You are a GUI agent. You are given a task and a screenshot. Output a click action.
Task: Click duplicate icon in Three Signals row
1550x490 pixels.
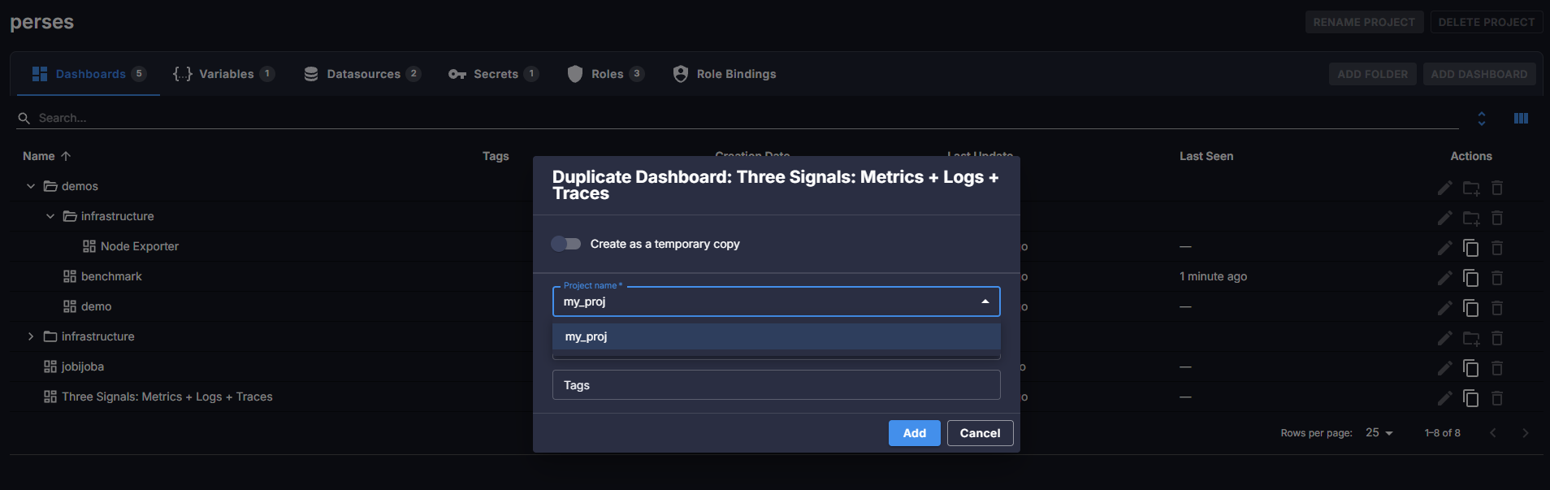(x=1471, y=398)
